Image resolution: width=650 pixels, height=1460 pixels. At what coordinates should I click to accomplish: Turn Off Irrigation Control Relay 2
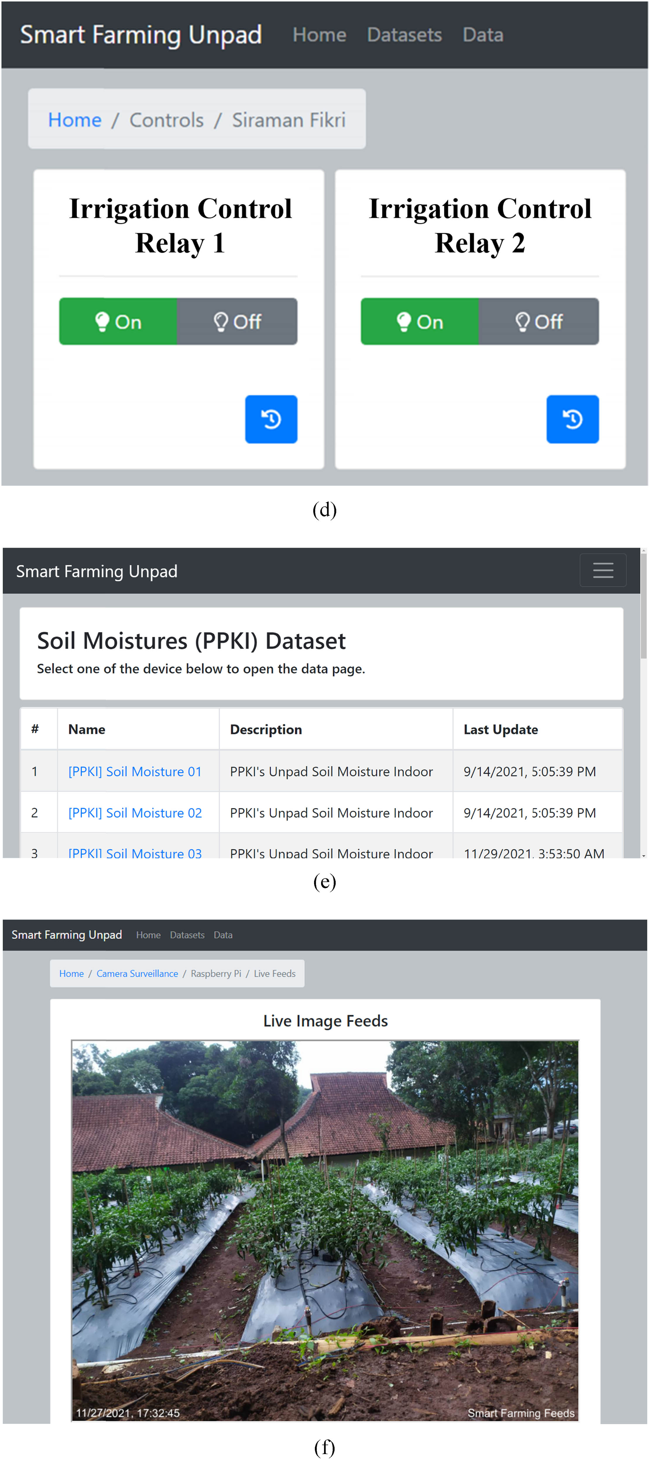point(539,321)
